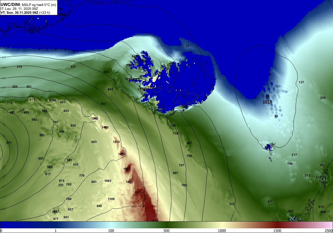This screenshot has height=233, width=333.
Task: Click the 1013 high pressure label
Action: click(x=267, y=102)
